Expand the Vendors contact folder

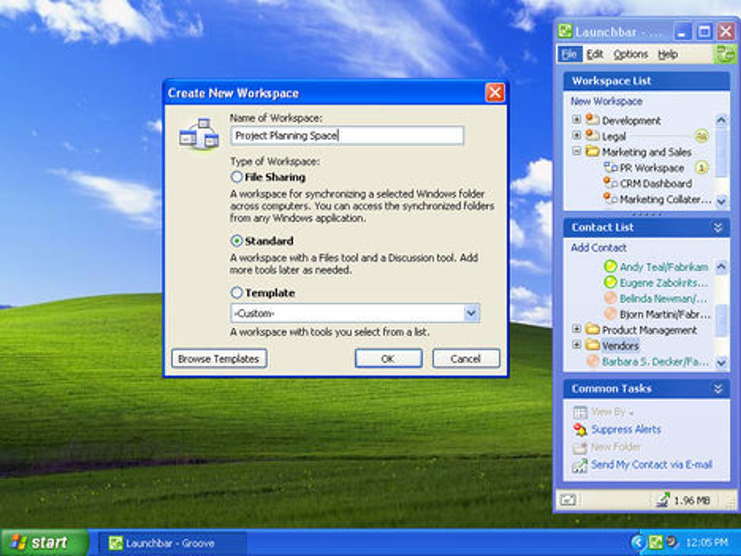pyautogui.click(x=576, y=345)
